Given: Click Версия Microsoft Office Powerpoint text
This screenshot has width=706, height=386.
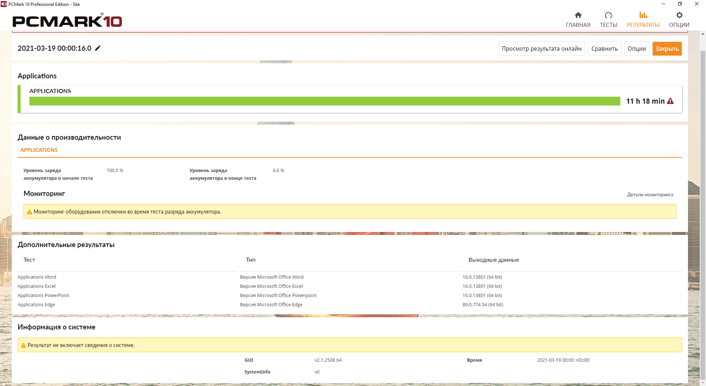Looking at the screenshot, I should click(x=278, y=295).
